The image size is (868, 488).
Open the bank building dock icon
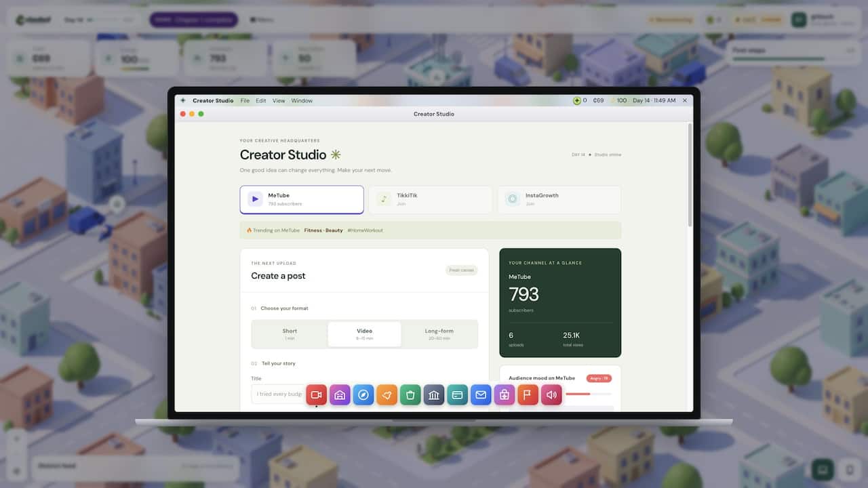434,394
